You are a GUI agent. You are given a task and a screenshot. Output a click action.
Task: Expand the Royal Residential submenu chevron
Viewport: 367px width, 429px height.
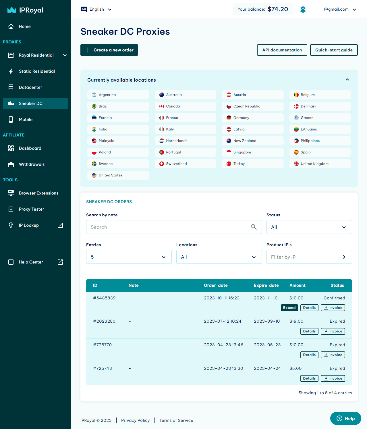[x=65, y=55]
